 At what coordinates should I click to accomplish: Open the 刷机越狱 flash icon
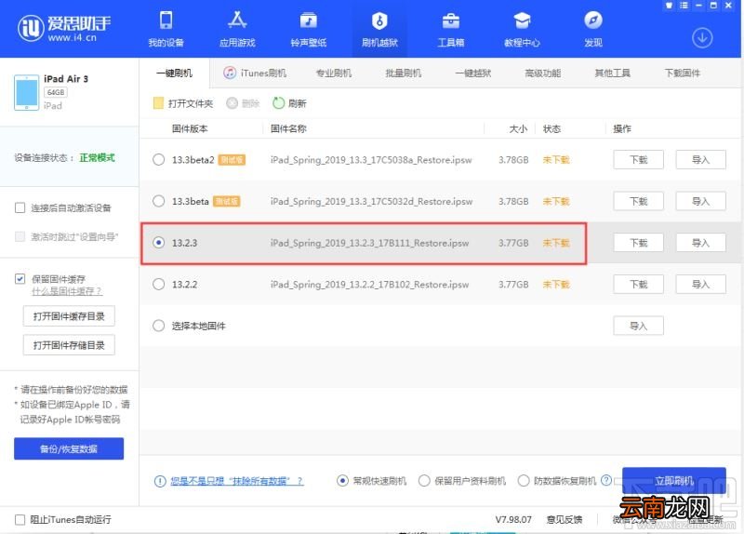[x=379, y=20]
